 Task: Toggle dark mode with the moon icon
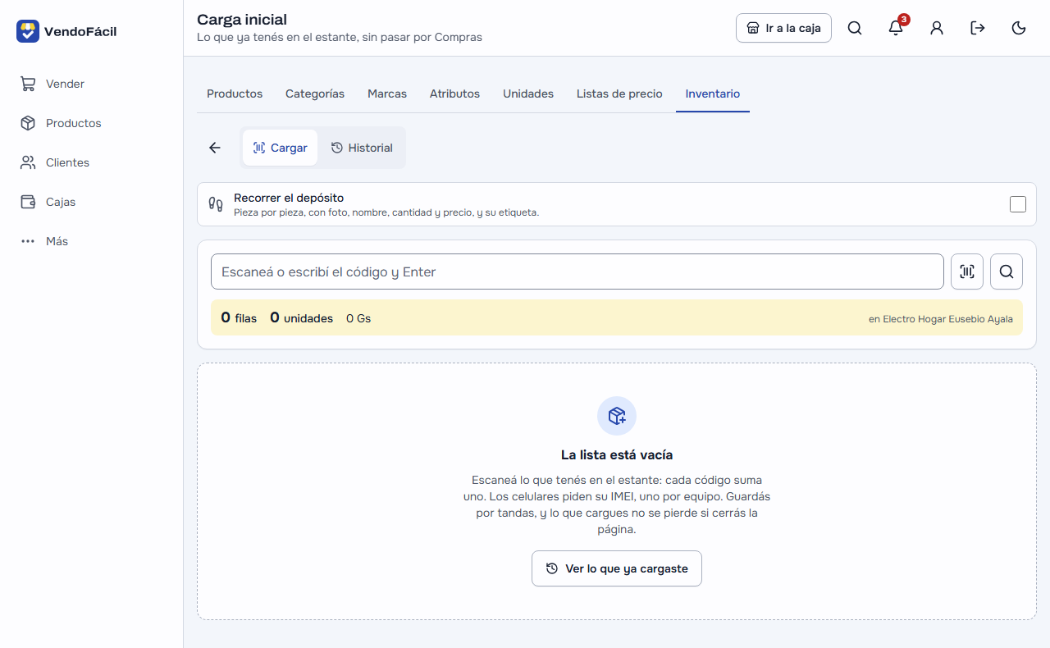point(1019,28)
